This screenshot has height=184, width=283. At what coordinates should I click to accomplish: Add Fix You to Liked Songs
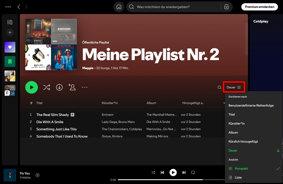(37, 175)
